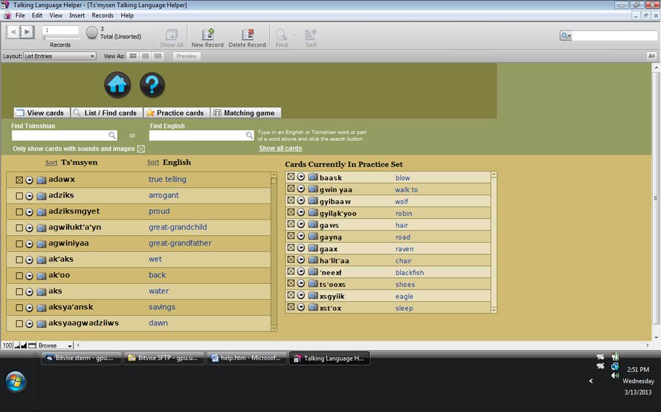Viewport: 661px width, 412px height.
Task: Check the aksyaagwadziiws checkbox
Action: coord(19,324)
